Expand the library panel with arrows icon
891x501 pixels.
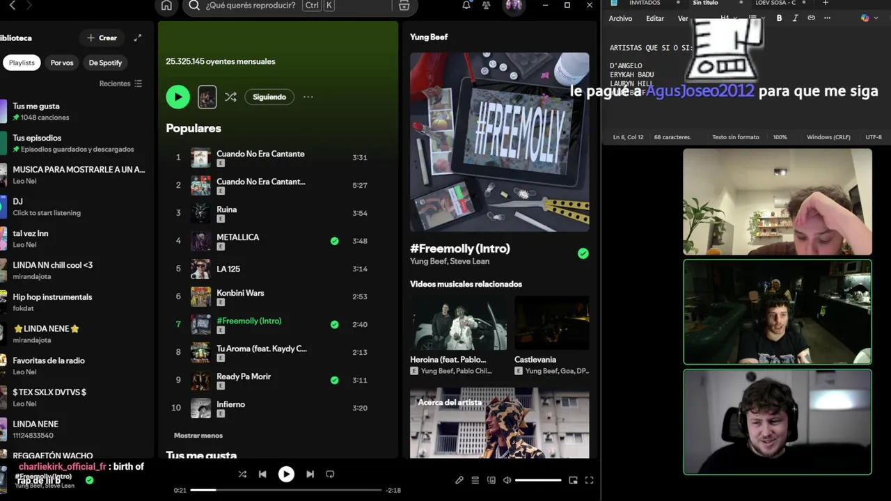138,38
